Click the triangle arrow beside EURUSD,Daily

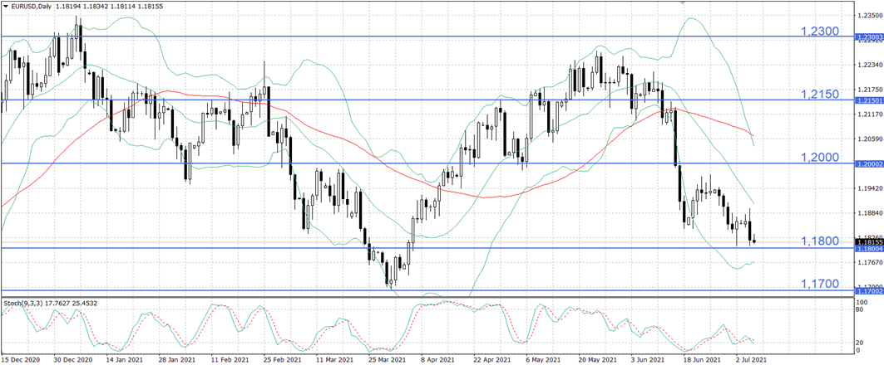point(5,6)
